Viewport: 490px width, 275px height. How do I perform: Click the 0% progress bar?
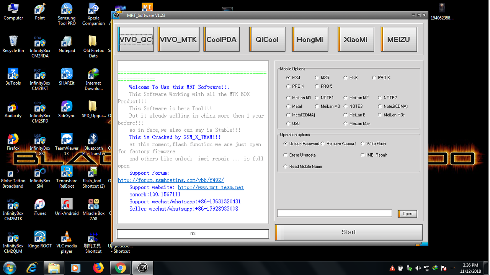193,234
